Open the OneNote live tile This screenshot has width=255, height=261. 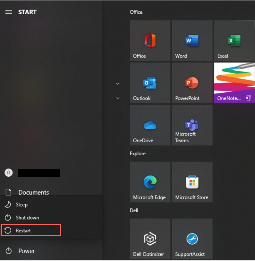click(x=234, y=83)
